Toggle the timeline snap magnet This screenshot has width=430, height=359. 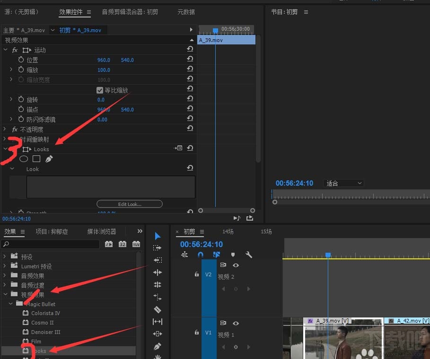(200, 255)
